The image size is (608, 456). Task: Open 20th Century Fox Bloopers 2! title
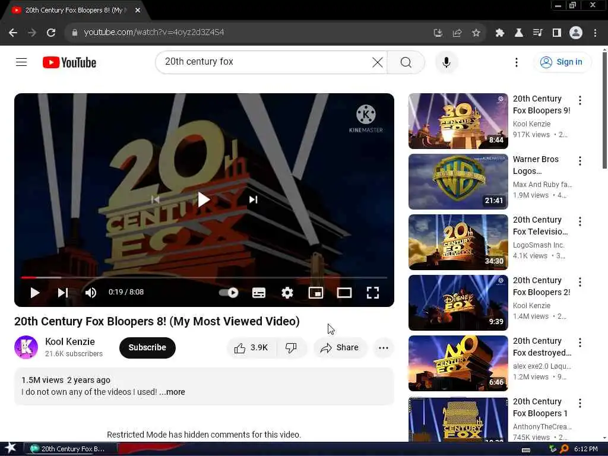click(541, 286)
